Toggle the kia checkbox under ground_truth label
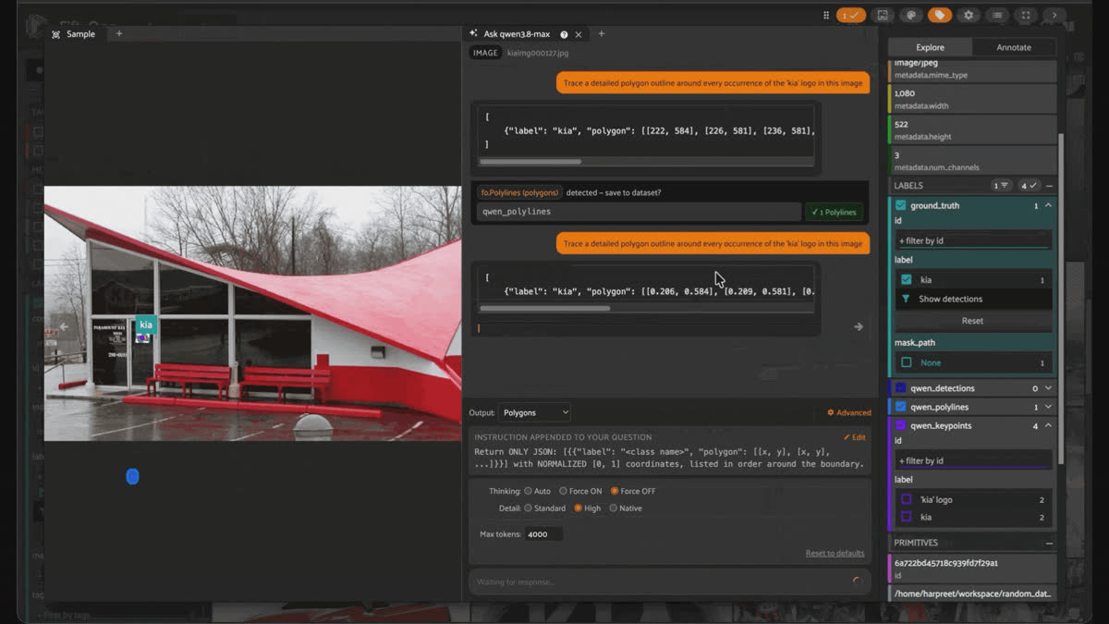The height and width of the screenshot is (624, 1109). point(907,279)
